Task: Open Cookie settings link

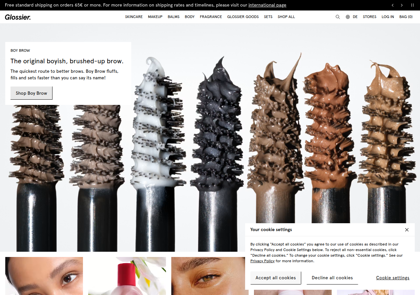Action: 393,278
